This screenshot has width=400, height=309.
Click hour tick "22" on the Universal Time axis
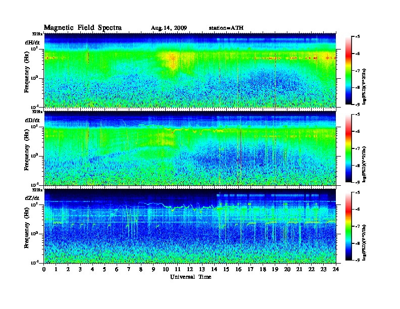[312, 269]
